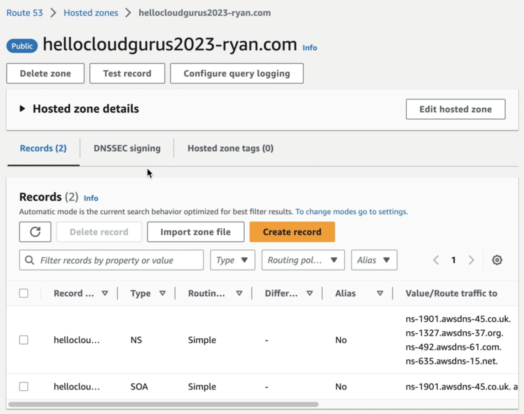Check the SOA record row checkbox
This screenshot has height=414, width=524.
click(24, 386)
